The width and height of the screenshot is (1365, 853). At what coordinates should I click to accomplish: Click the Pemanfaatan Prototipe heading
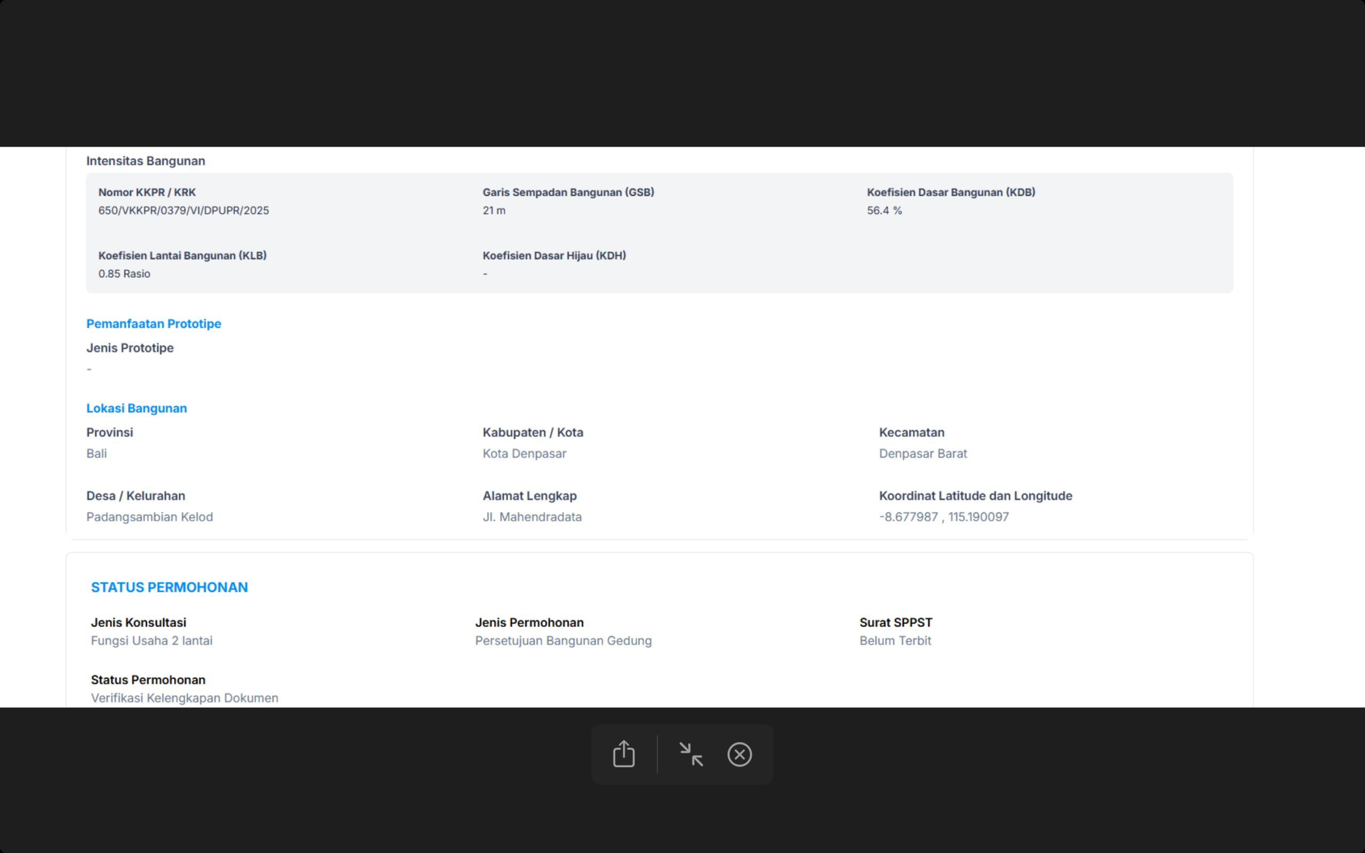click(x=154, y=324)
